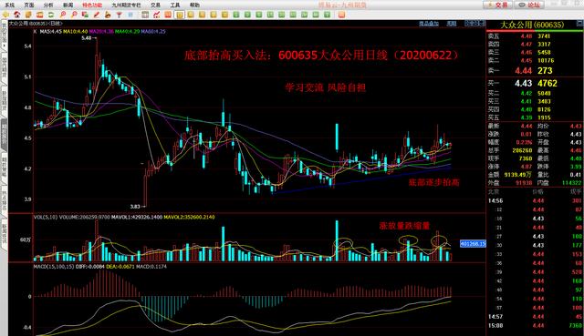Toggle the highlighted yellow period button

180,15
